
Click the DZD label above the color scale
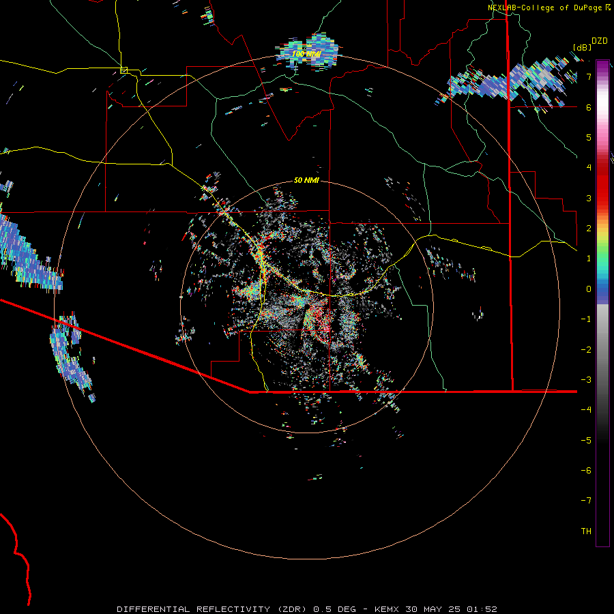[600, 41]
